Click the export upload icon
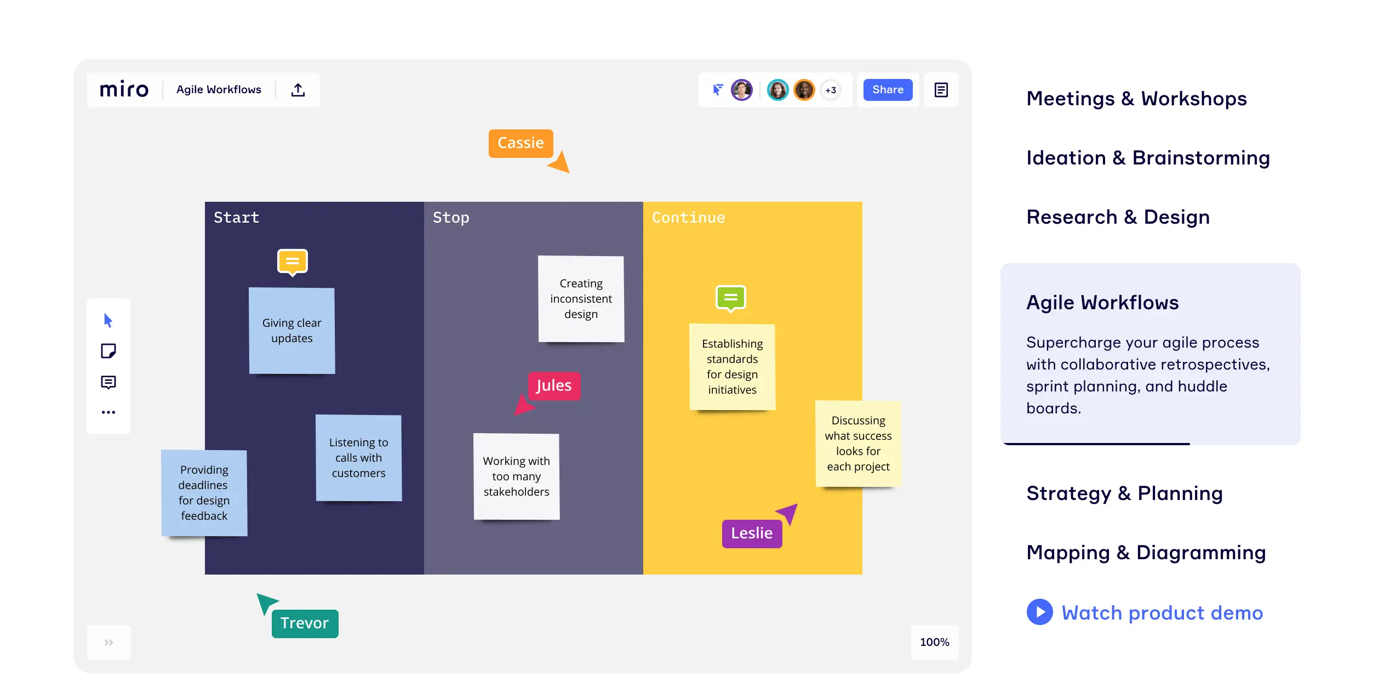1384x693 pixels. point(298,90)
